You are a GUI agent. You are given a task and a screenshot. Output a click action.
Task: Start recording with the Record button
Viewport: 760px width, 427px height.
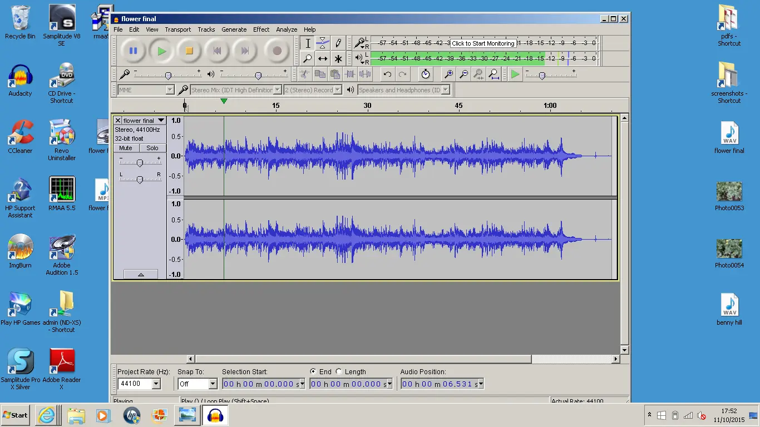pyautogui.click(x=277, y=51)
